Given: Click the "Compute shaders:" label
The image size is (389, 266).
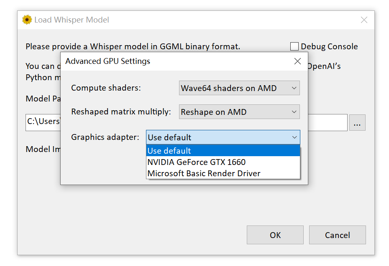Looking at the screenshot, I should [x=106, y=88].
